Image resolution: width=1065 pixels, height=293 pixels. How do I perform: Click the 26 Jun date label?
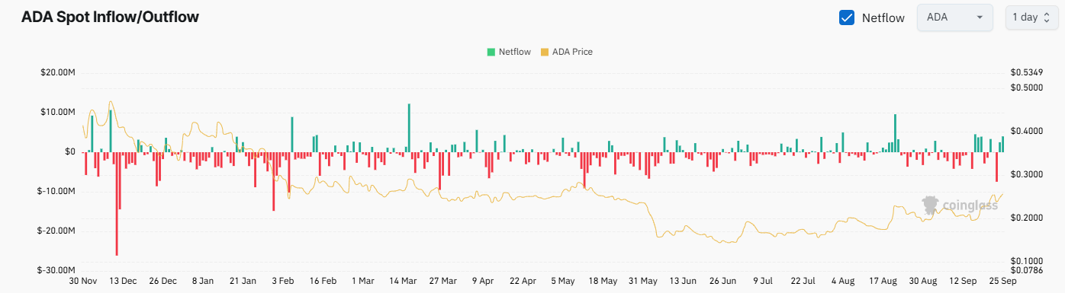(x=722, y=282)
